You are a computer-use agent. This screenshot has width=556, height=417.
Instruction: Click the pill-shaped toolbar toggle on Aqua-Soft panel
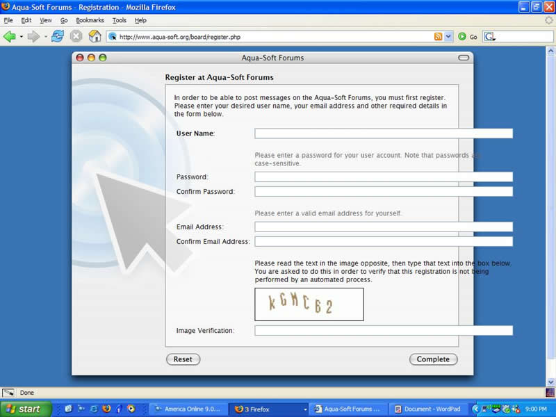coord(464,58)
